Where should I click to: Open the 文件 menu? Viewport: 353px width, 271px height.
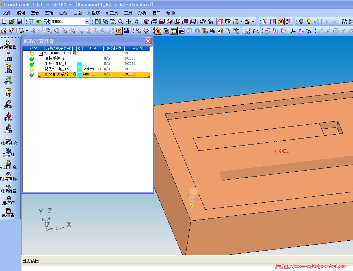click(7, 13)
